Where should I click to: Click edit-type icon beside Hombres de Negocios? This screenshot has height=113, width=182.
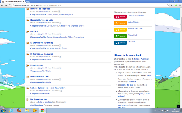pyautogui.click(x=28, y=9)
